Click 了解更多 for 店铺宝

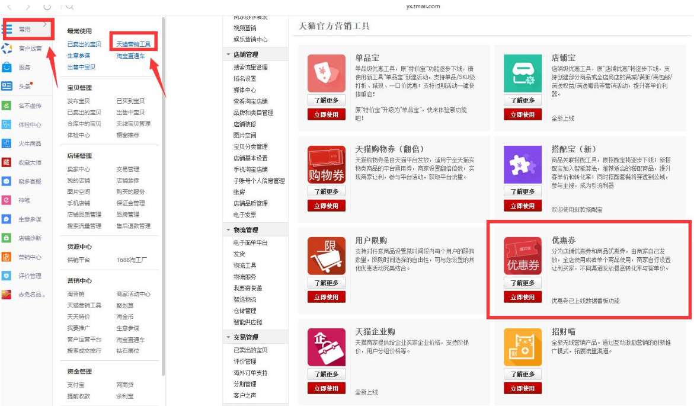coord(523,100)
